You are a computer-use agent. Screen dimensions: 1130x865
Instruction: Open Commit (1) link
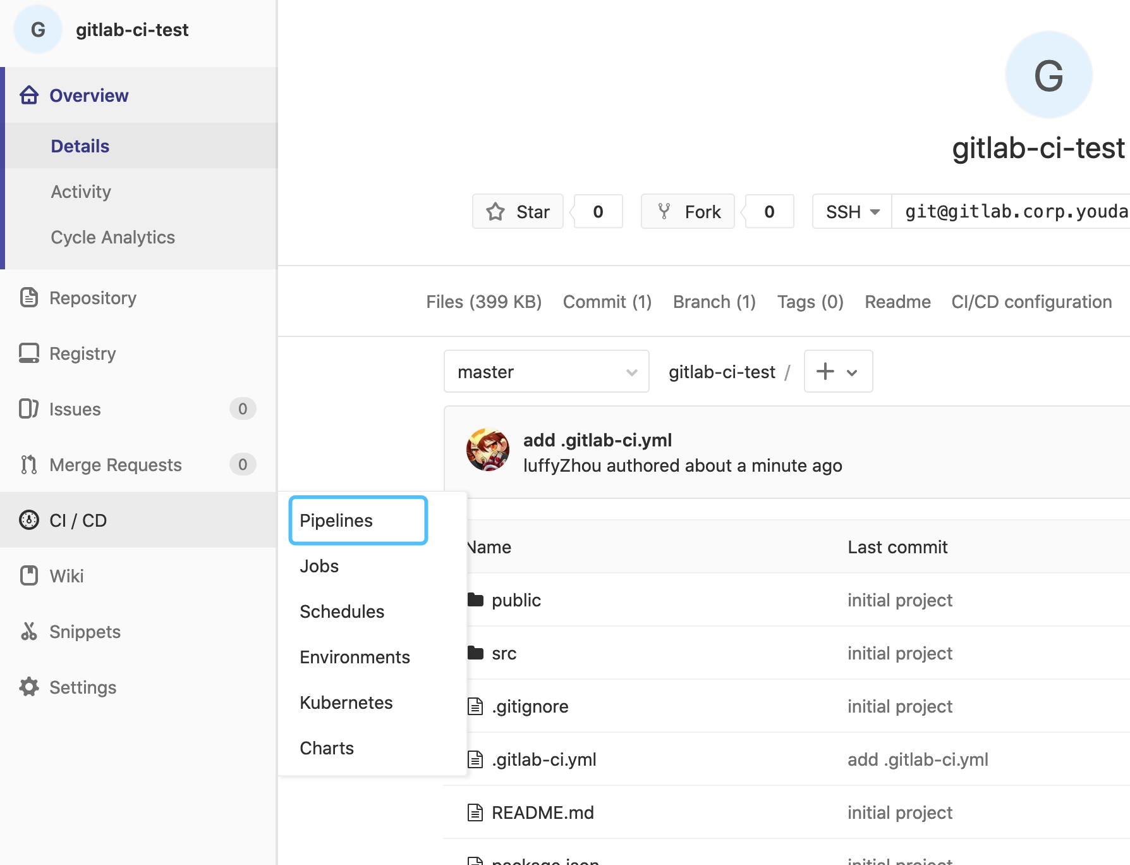[607, 302]
